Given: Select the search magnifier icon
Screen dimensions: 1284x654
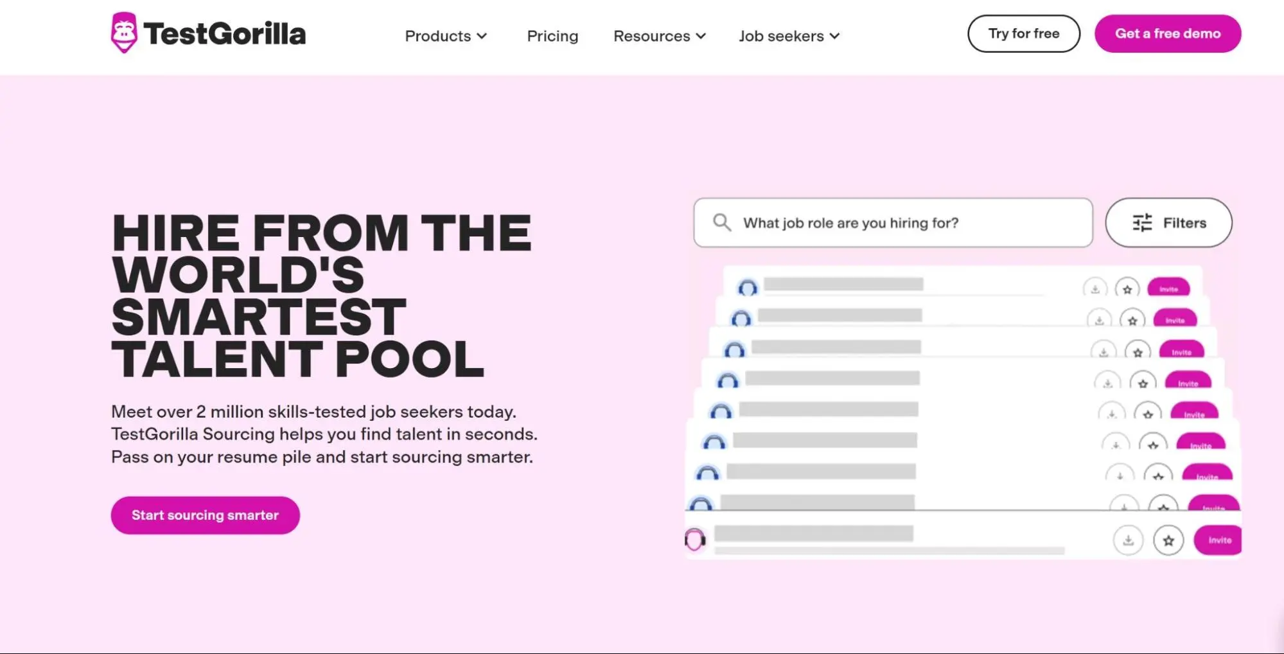Looking at the screenshot, I should coord(722,222).
